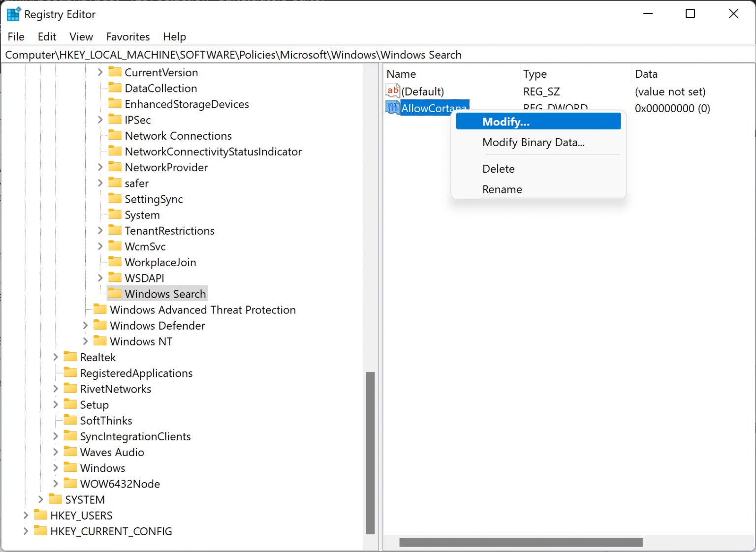Click the Windows Defender folder icon
Screen dimensions: 756x552
[x=100, y=325]
